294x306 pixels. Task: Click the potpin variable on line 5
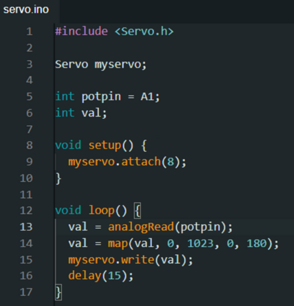coord(101,97)
